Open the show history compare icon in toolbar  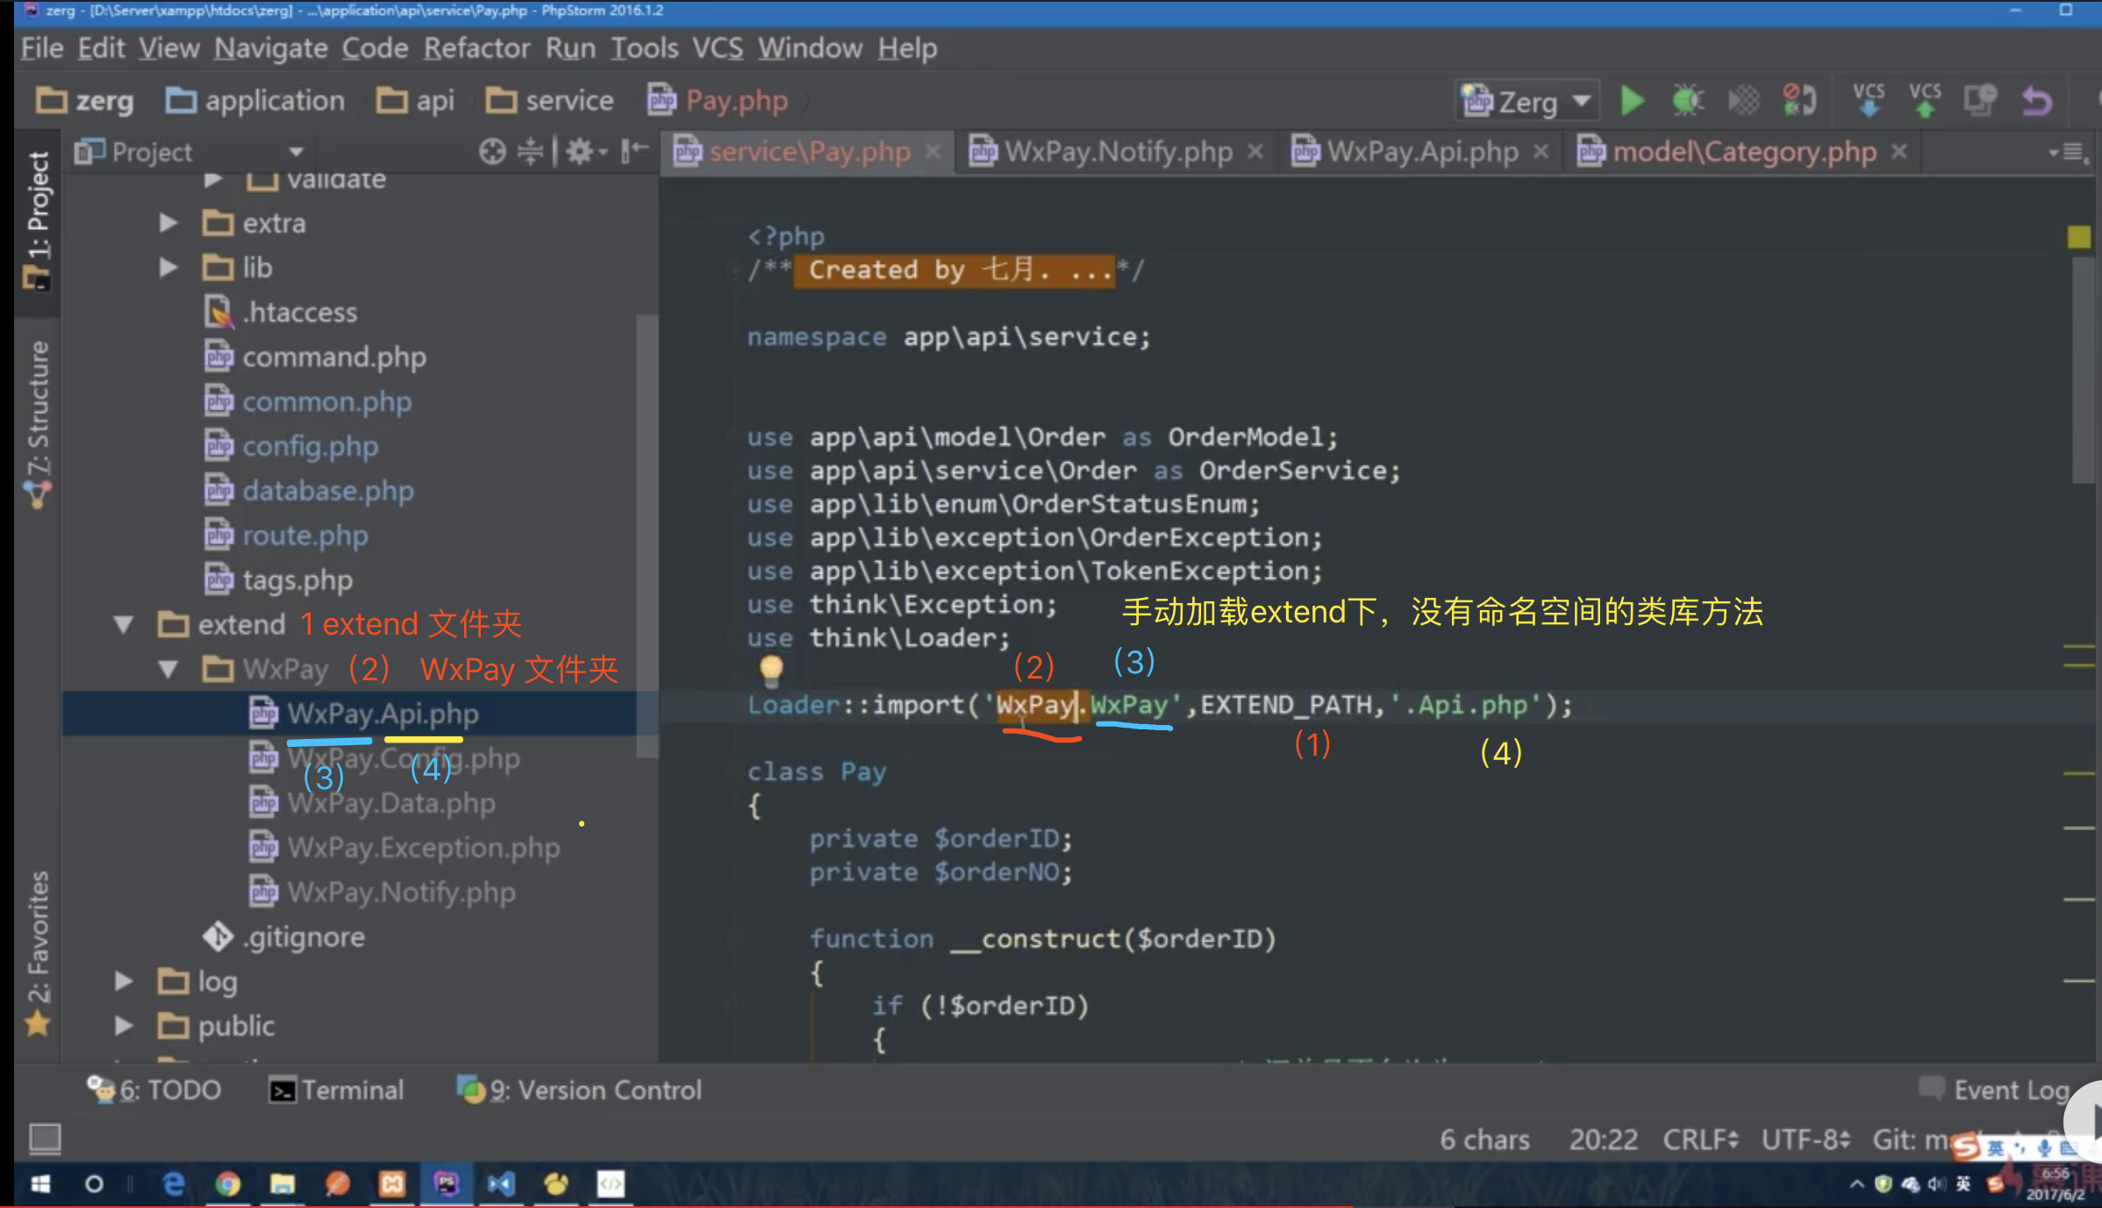click(1980, 101)
